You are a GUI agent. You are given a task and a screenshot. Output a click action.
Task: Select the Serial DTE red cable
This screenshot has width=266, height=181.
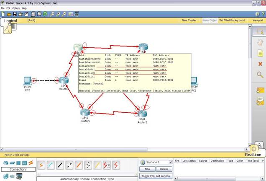click(116, 165)
